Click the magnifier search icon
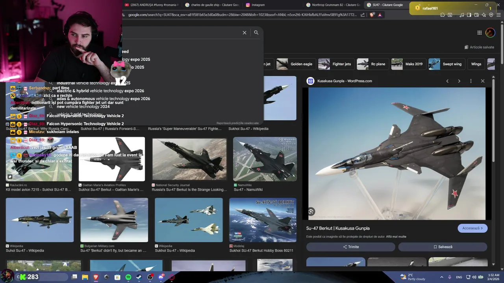Screen dimensions: 504x283 [256, 33]
